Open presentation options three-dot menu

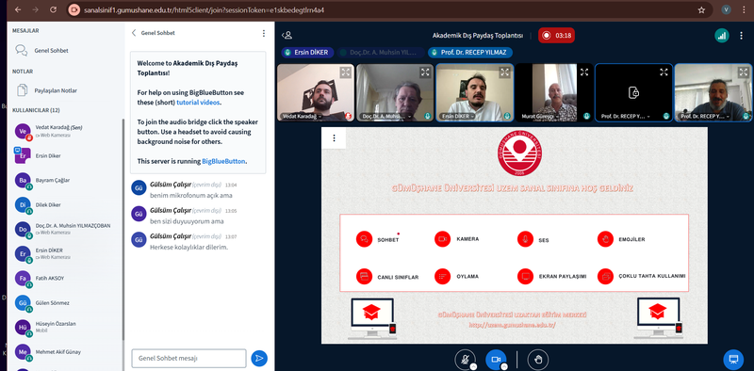(x=334, y=138)
